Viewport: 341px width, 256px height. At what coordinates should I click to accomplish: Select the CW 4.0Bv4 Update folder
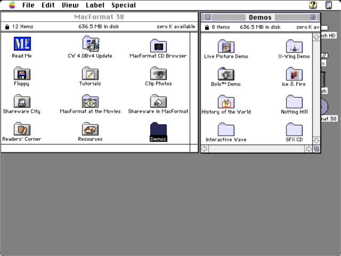point(91,44)
